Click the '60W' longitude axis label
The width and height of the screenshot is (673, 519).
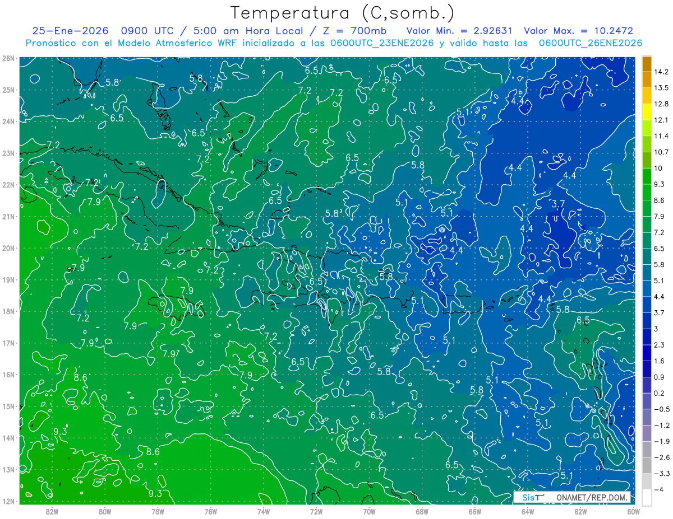633,511
